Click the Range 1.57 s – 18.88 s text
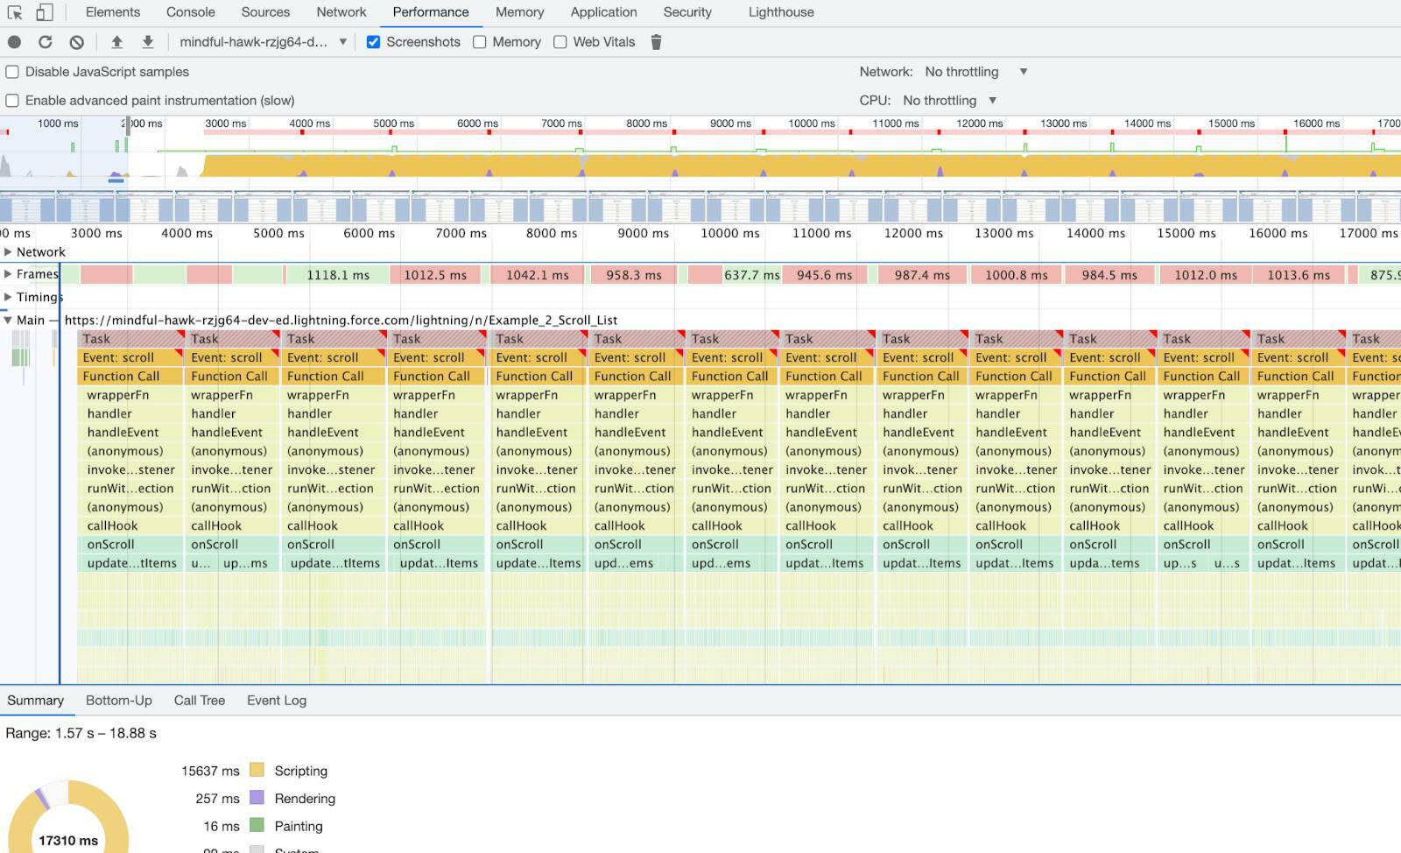1401x853 pixels. click(x=81, y=733)
